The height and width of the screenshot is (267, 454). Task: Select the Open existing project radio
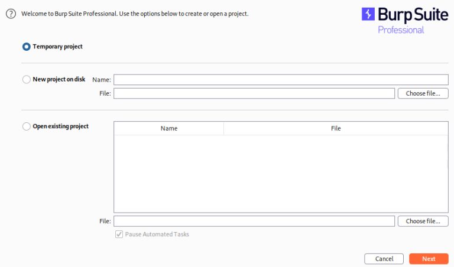27,126
